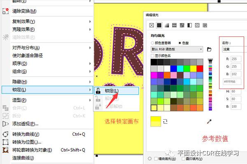Click the G value field
Image resolution: width=247 pixels, height=164 pixels.
pos(236,66)
